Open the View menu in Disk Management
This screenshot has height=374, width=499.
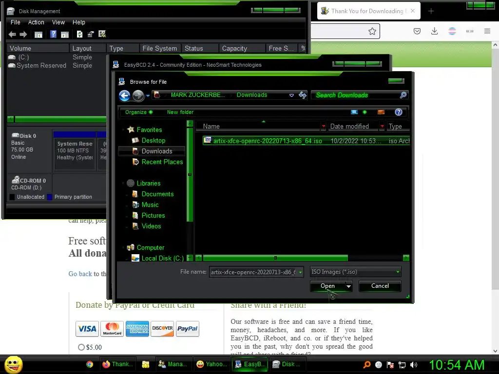58,22
